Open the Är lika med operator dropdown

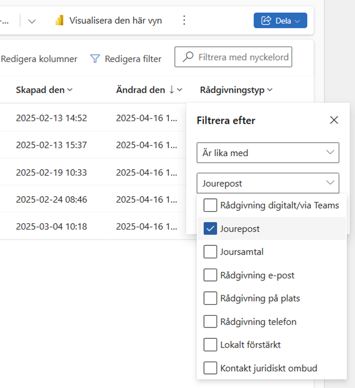point(268,153)
